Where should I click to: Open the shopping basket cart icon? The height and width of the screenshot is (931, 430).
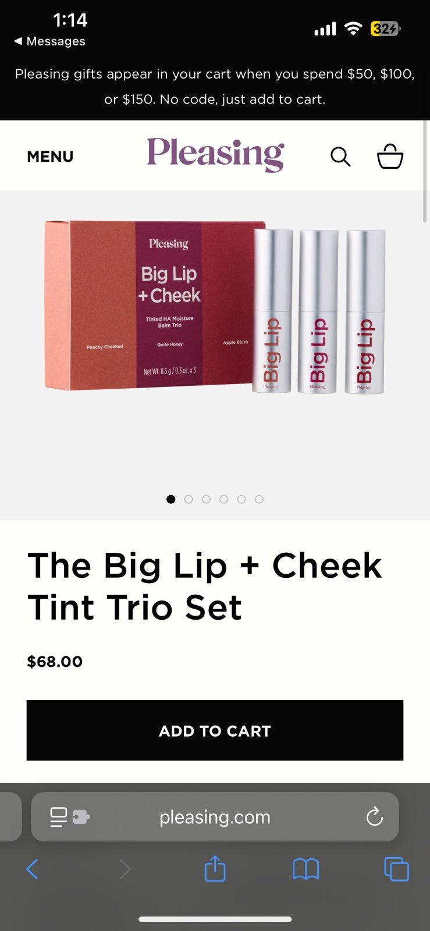[390, 156]
